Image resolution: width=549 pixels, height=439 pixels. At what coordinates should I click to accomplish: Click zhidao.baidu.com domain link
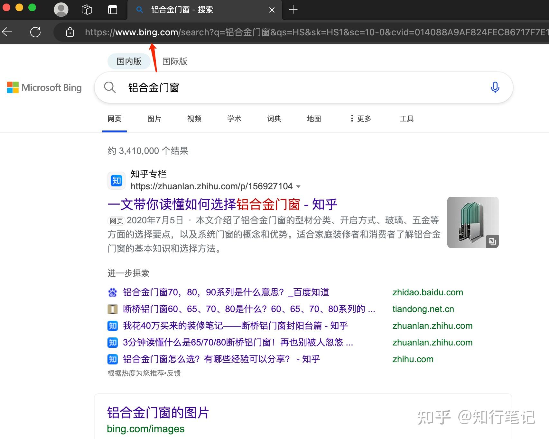[428, 292]
